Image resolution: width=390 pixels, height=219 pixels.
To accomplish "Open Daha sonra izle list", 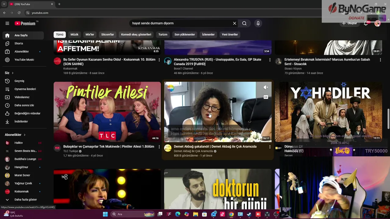I will (x=23, y=105).
